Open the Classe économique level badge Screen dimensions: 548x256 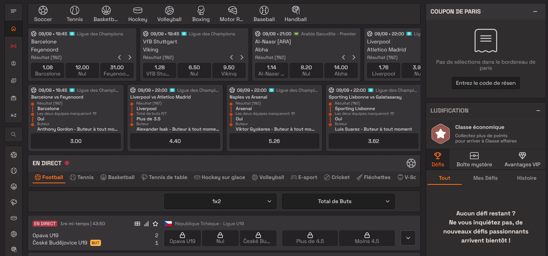tap(441, 134)
